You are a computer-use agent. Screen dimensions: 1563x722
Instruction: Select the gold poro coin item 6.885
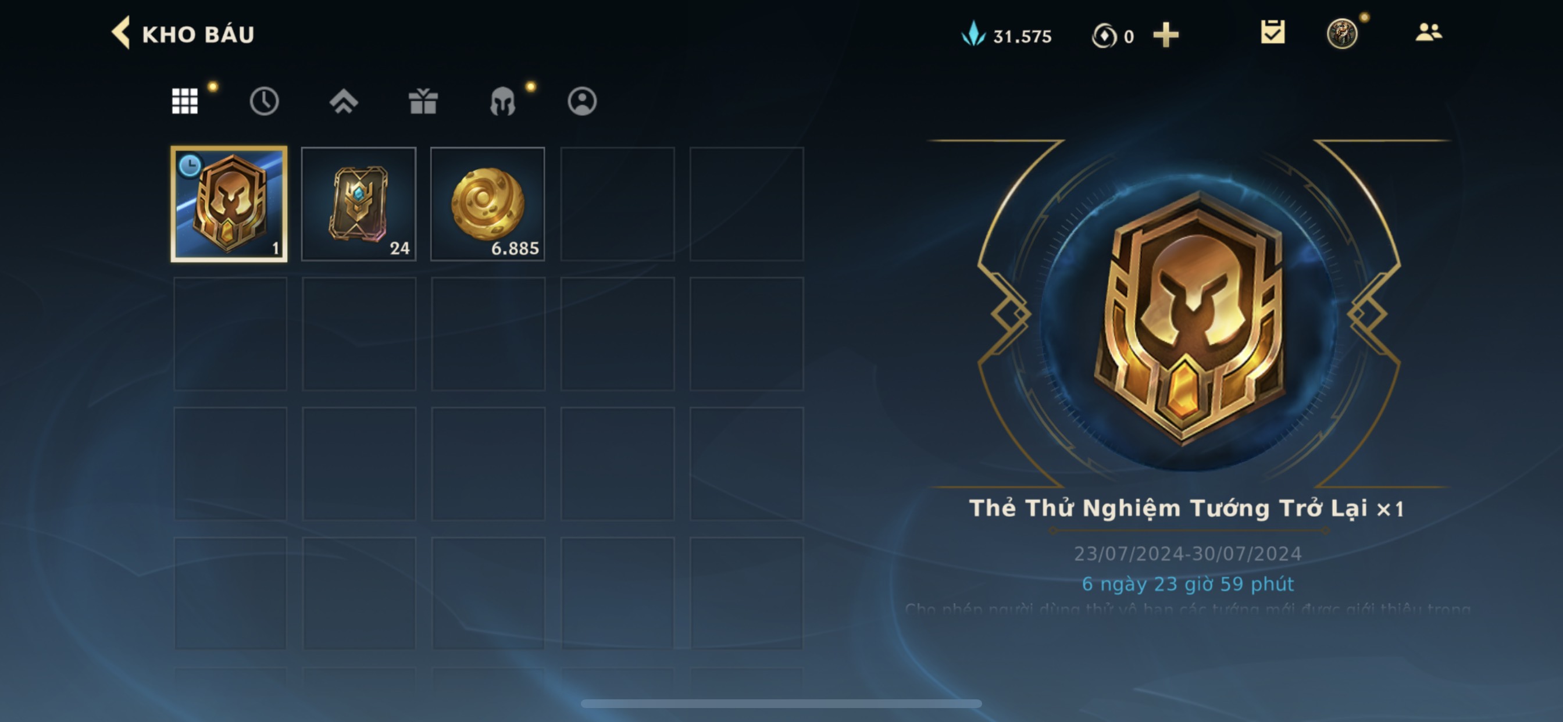coord(488,204)
